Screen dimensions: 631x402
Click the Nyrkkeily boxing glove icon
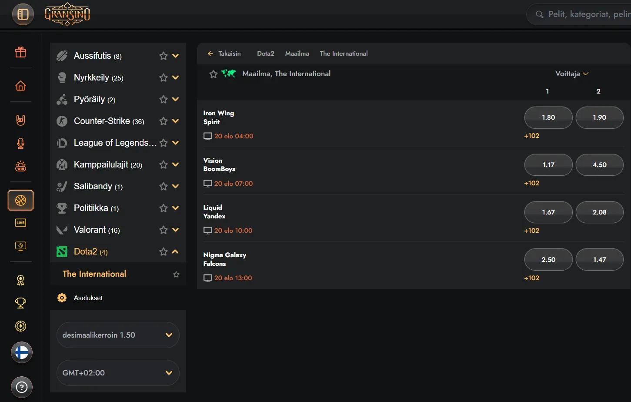tap(62, 77)
